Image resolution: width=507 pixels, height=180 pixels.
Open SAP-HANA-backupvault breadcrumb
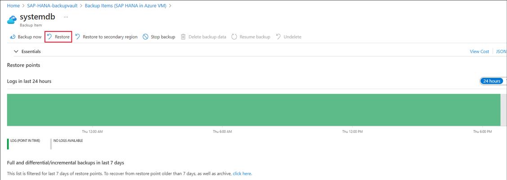pos(52,6)
